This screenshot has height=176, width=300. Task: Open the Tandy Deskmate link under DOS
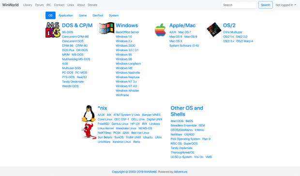click(73, 81)
